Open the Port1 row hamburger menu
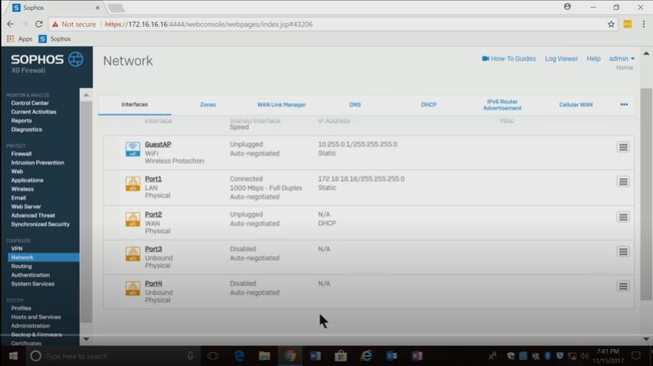 point(623,181)
